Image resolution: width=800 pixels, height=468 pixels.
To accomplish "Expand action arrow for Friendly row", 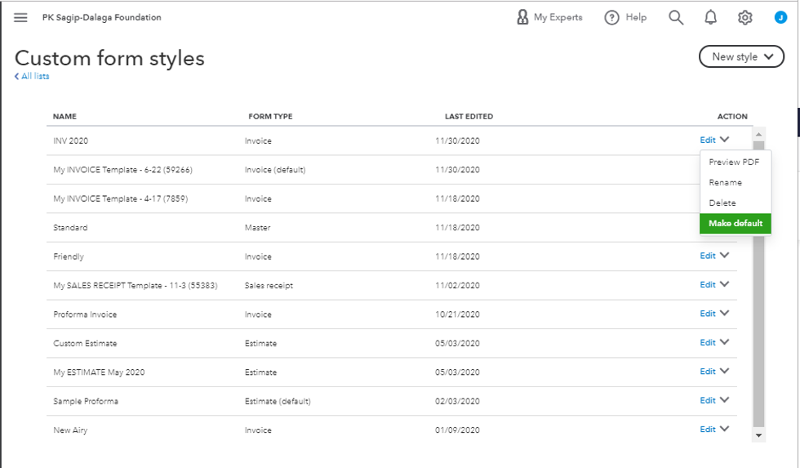I will click(725, 256).
